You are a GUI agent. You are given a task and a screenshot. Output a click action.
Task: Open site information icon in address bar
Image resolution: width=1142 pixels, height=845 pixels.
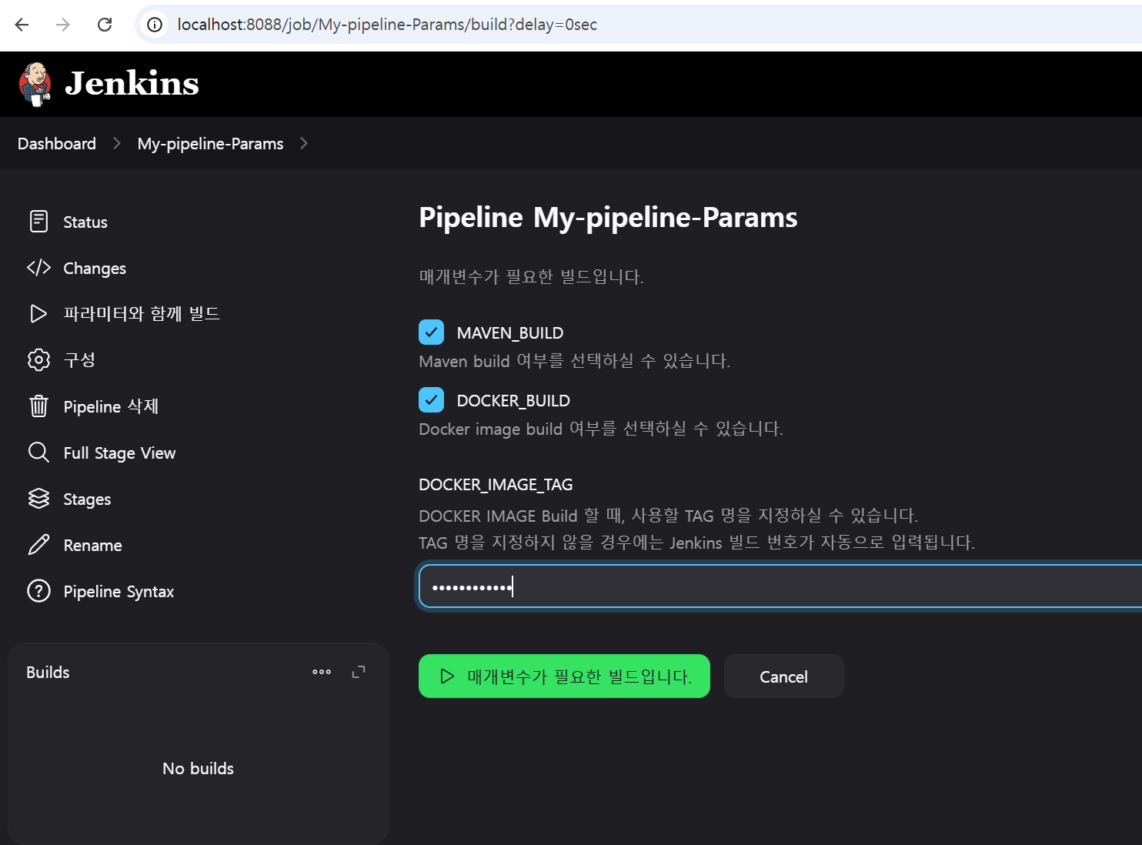click(155, 25)
